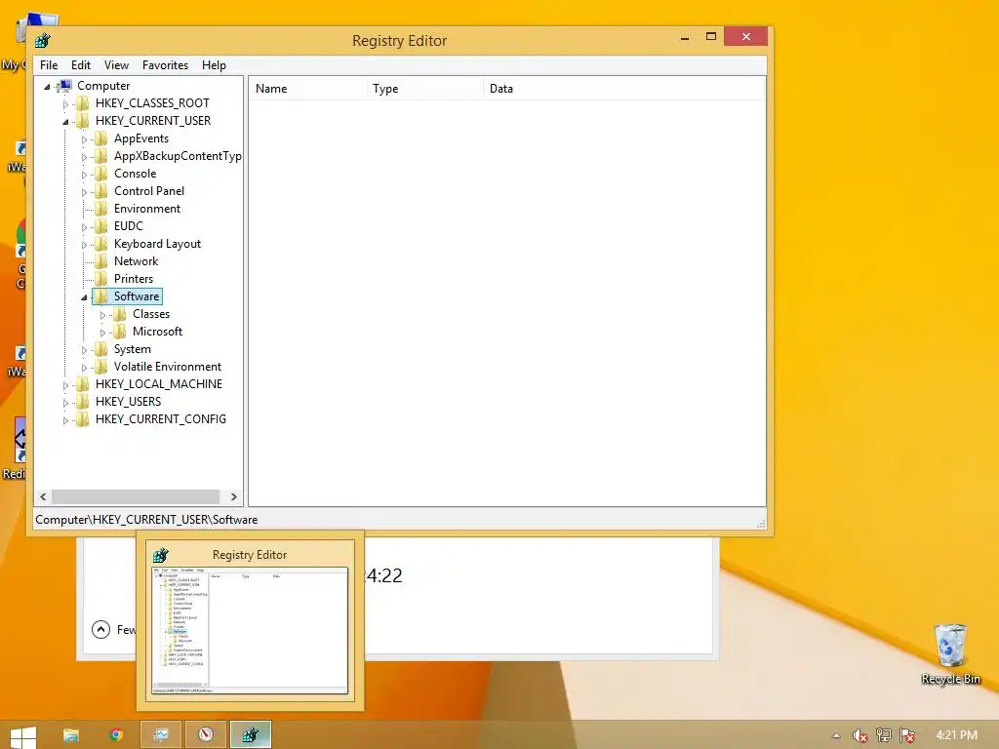Click the HKEY_CLASSES_ROOT folder icon
Image resolution: width=999 pixels, height=749 pixels.
click(x=82, y=103)
